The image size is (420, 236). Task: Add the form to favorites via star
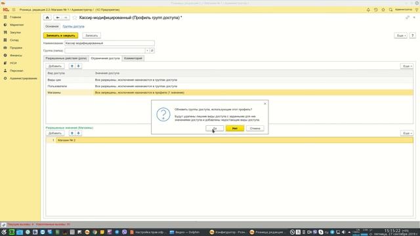pyautogui.click(x=75, y=18)
